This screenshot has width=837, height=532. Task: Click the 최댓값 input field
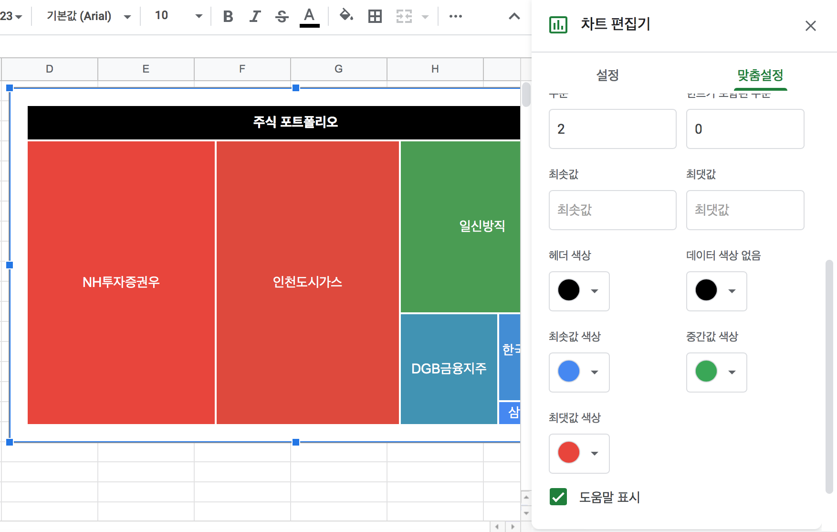[745, 210]
